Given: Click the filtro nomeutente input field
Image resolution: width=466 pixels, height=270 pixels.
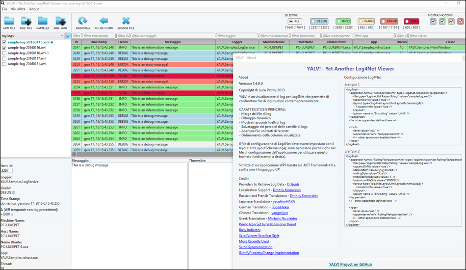Looking at the screenshot, I should [337, 36].
